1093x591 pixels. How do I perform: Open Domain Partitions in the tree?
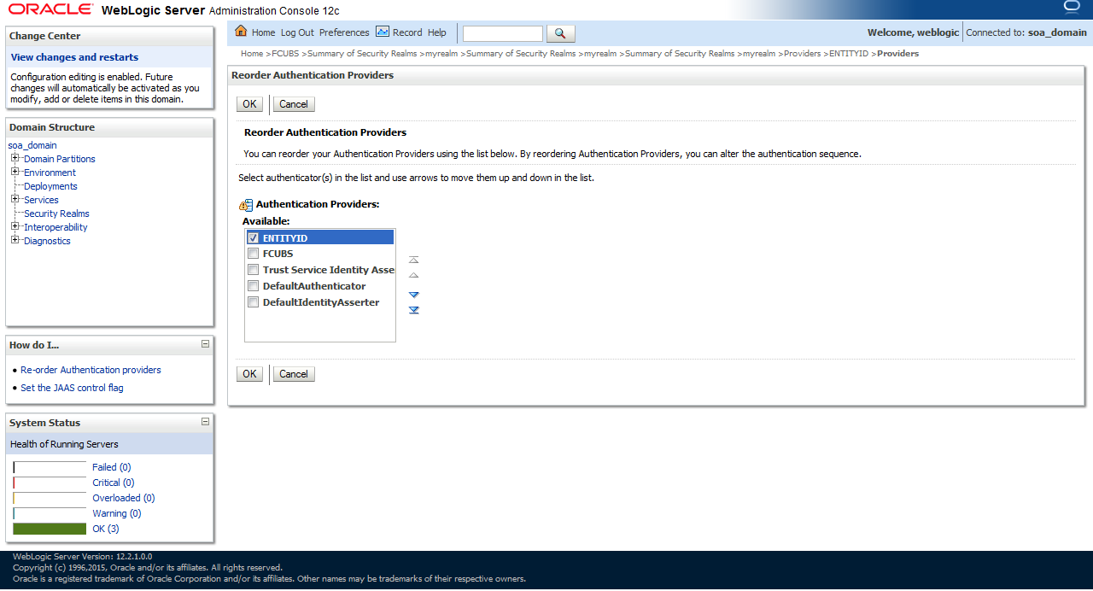point(60,159)
